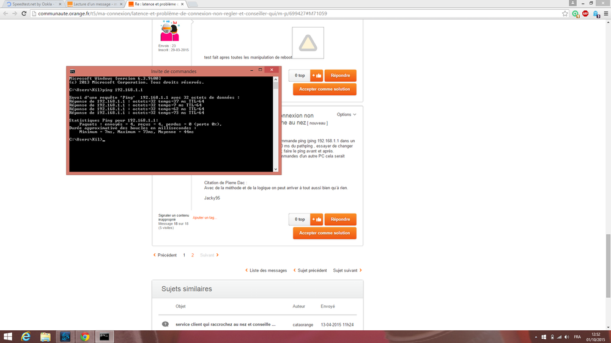Click the upper Répondre button
This screenshot has width=611, height=343.
340,76
